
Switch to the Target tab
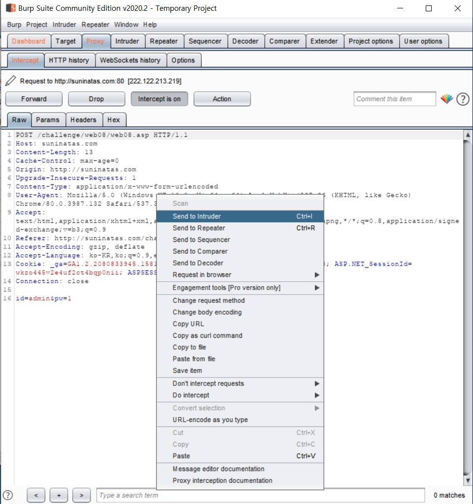pos(65,41)
